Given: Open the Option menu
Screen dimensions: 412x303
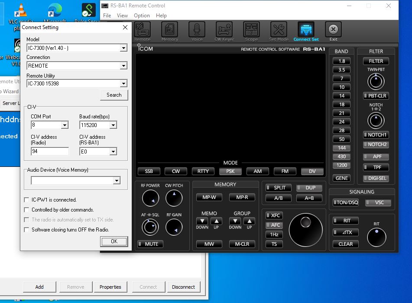Looking at the screenshot, I should (x=142, y=16).
